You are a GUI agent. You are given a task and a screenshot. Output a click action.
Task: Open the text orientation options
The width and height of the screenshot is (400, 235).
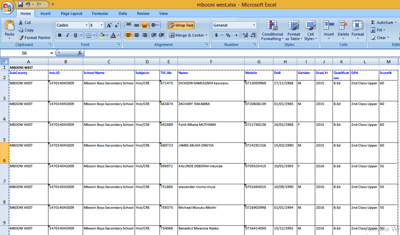[155, 25]
